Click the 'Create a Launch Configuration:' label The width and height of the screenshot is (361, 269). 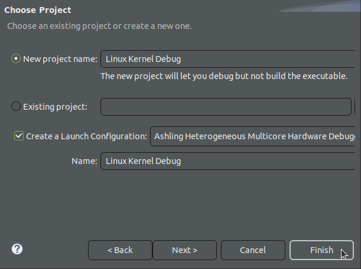point(86,136)
